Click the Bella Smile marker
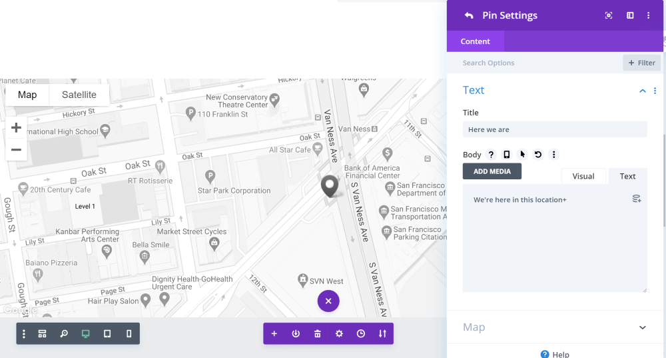Viewport: 666px width, 358px height. tap(145, 257)
